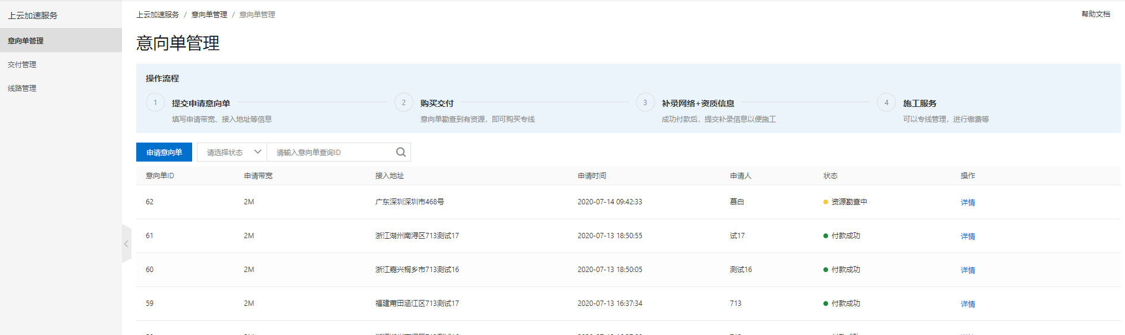Viewport: 1125px width, 335px height.
Task: Click applicant name 试17
Action: tap(737, 236)
